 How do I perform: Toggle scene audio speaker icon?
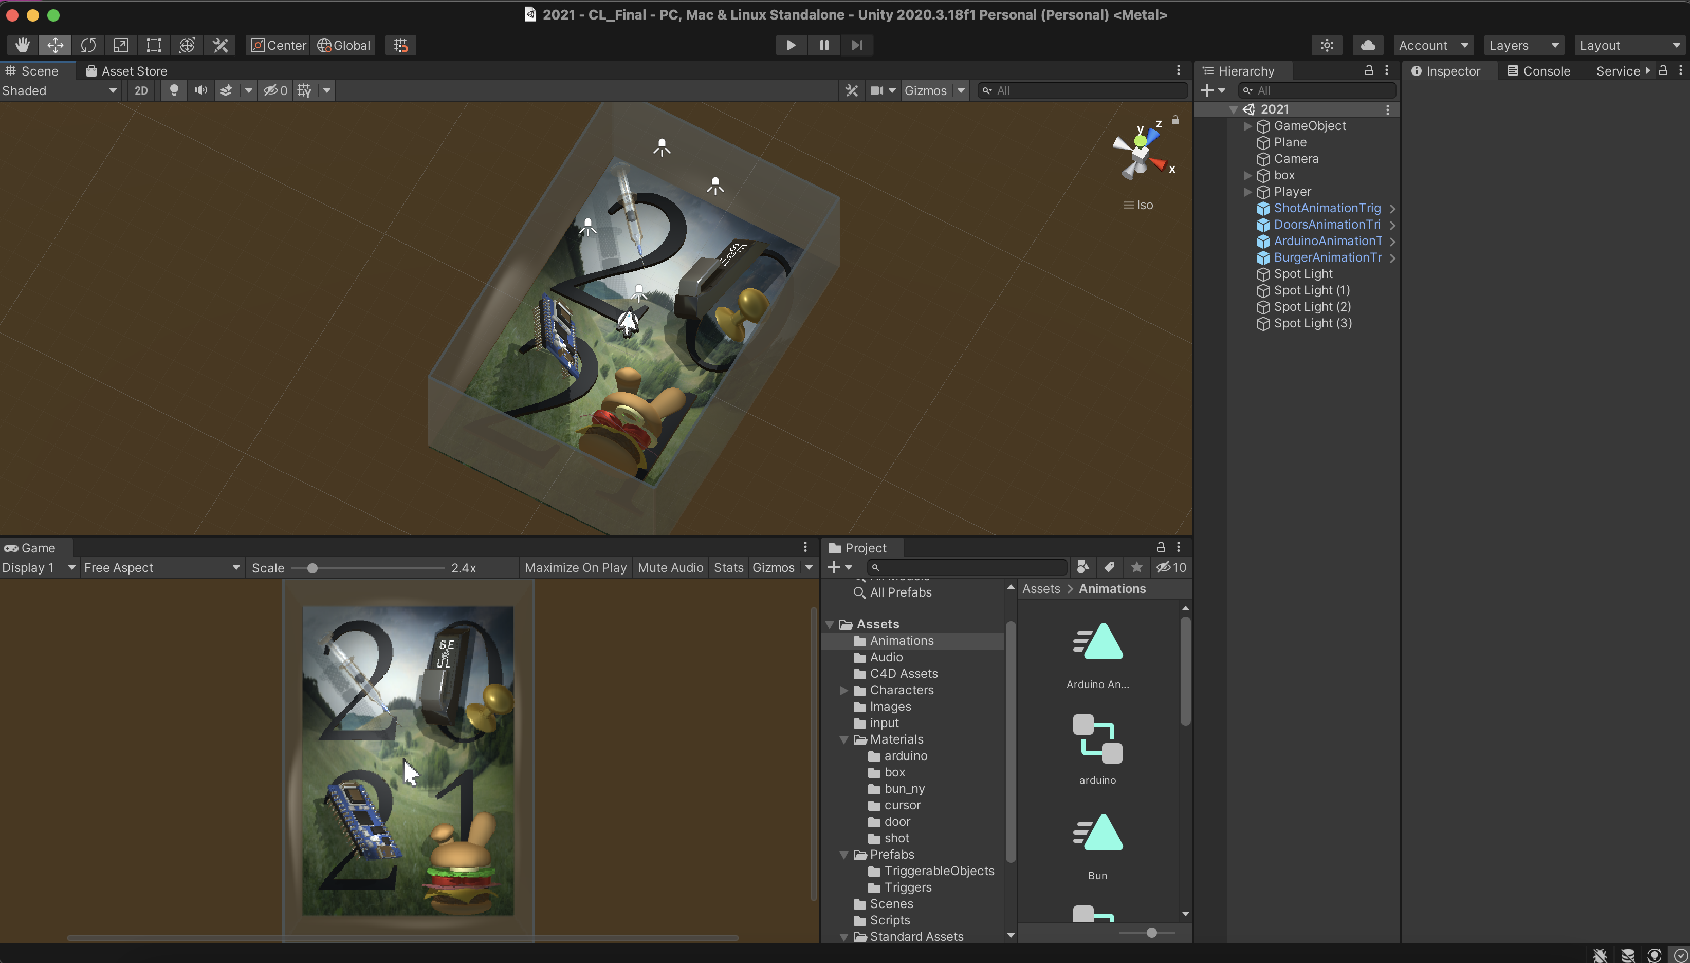[x=200, y=90]
